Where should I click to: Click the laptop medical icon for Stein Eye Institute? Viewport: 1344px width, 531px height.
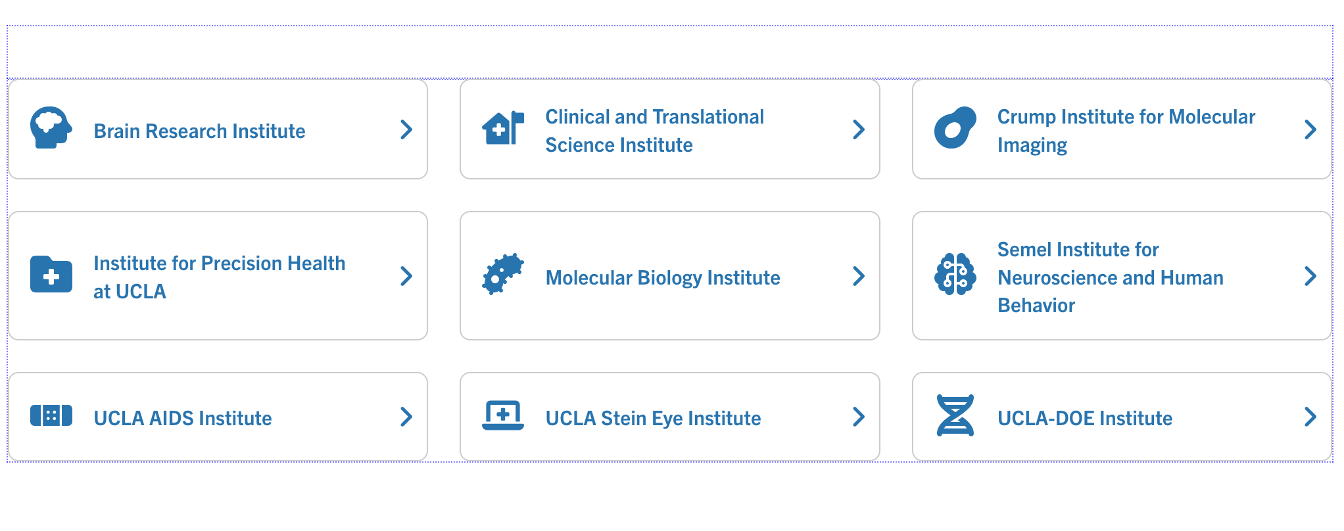point(503,416)
